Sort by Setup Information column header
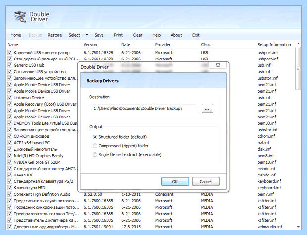307x235 pixels. tap(274, 45)
